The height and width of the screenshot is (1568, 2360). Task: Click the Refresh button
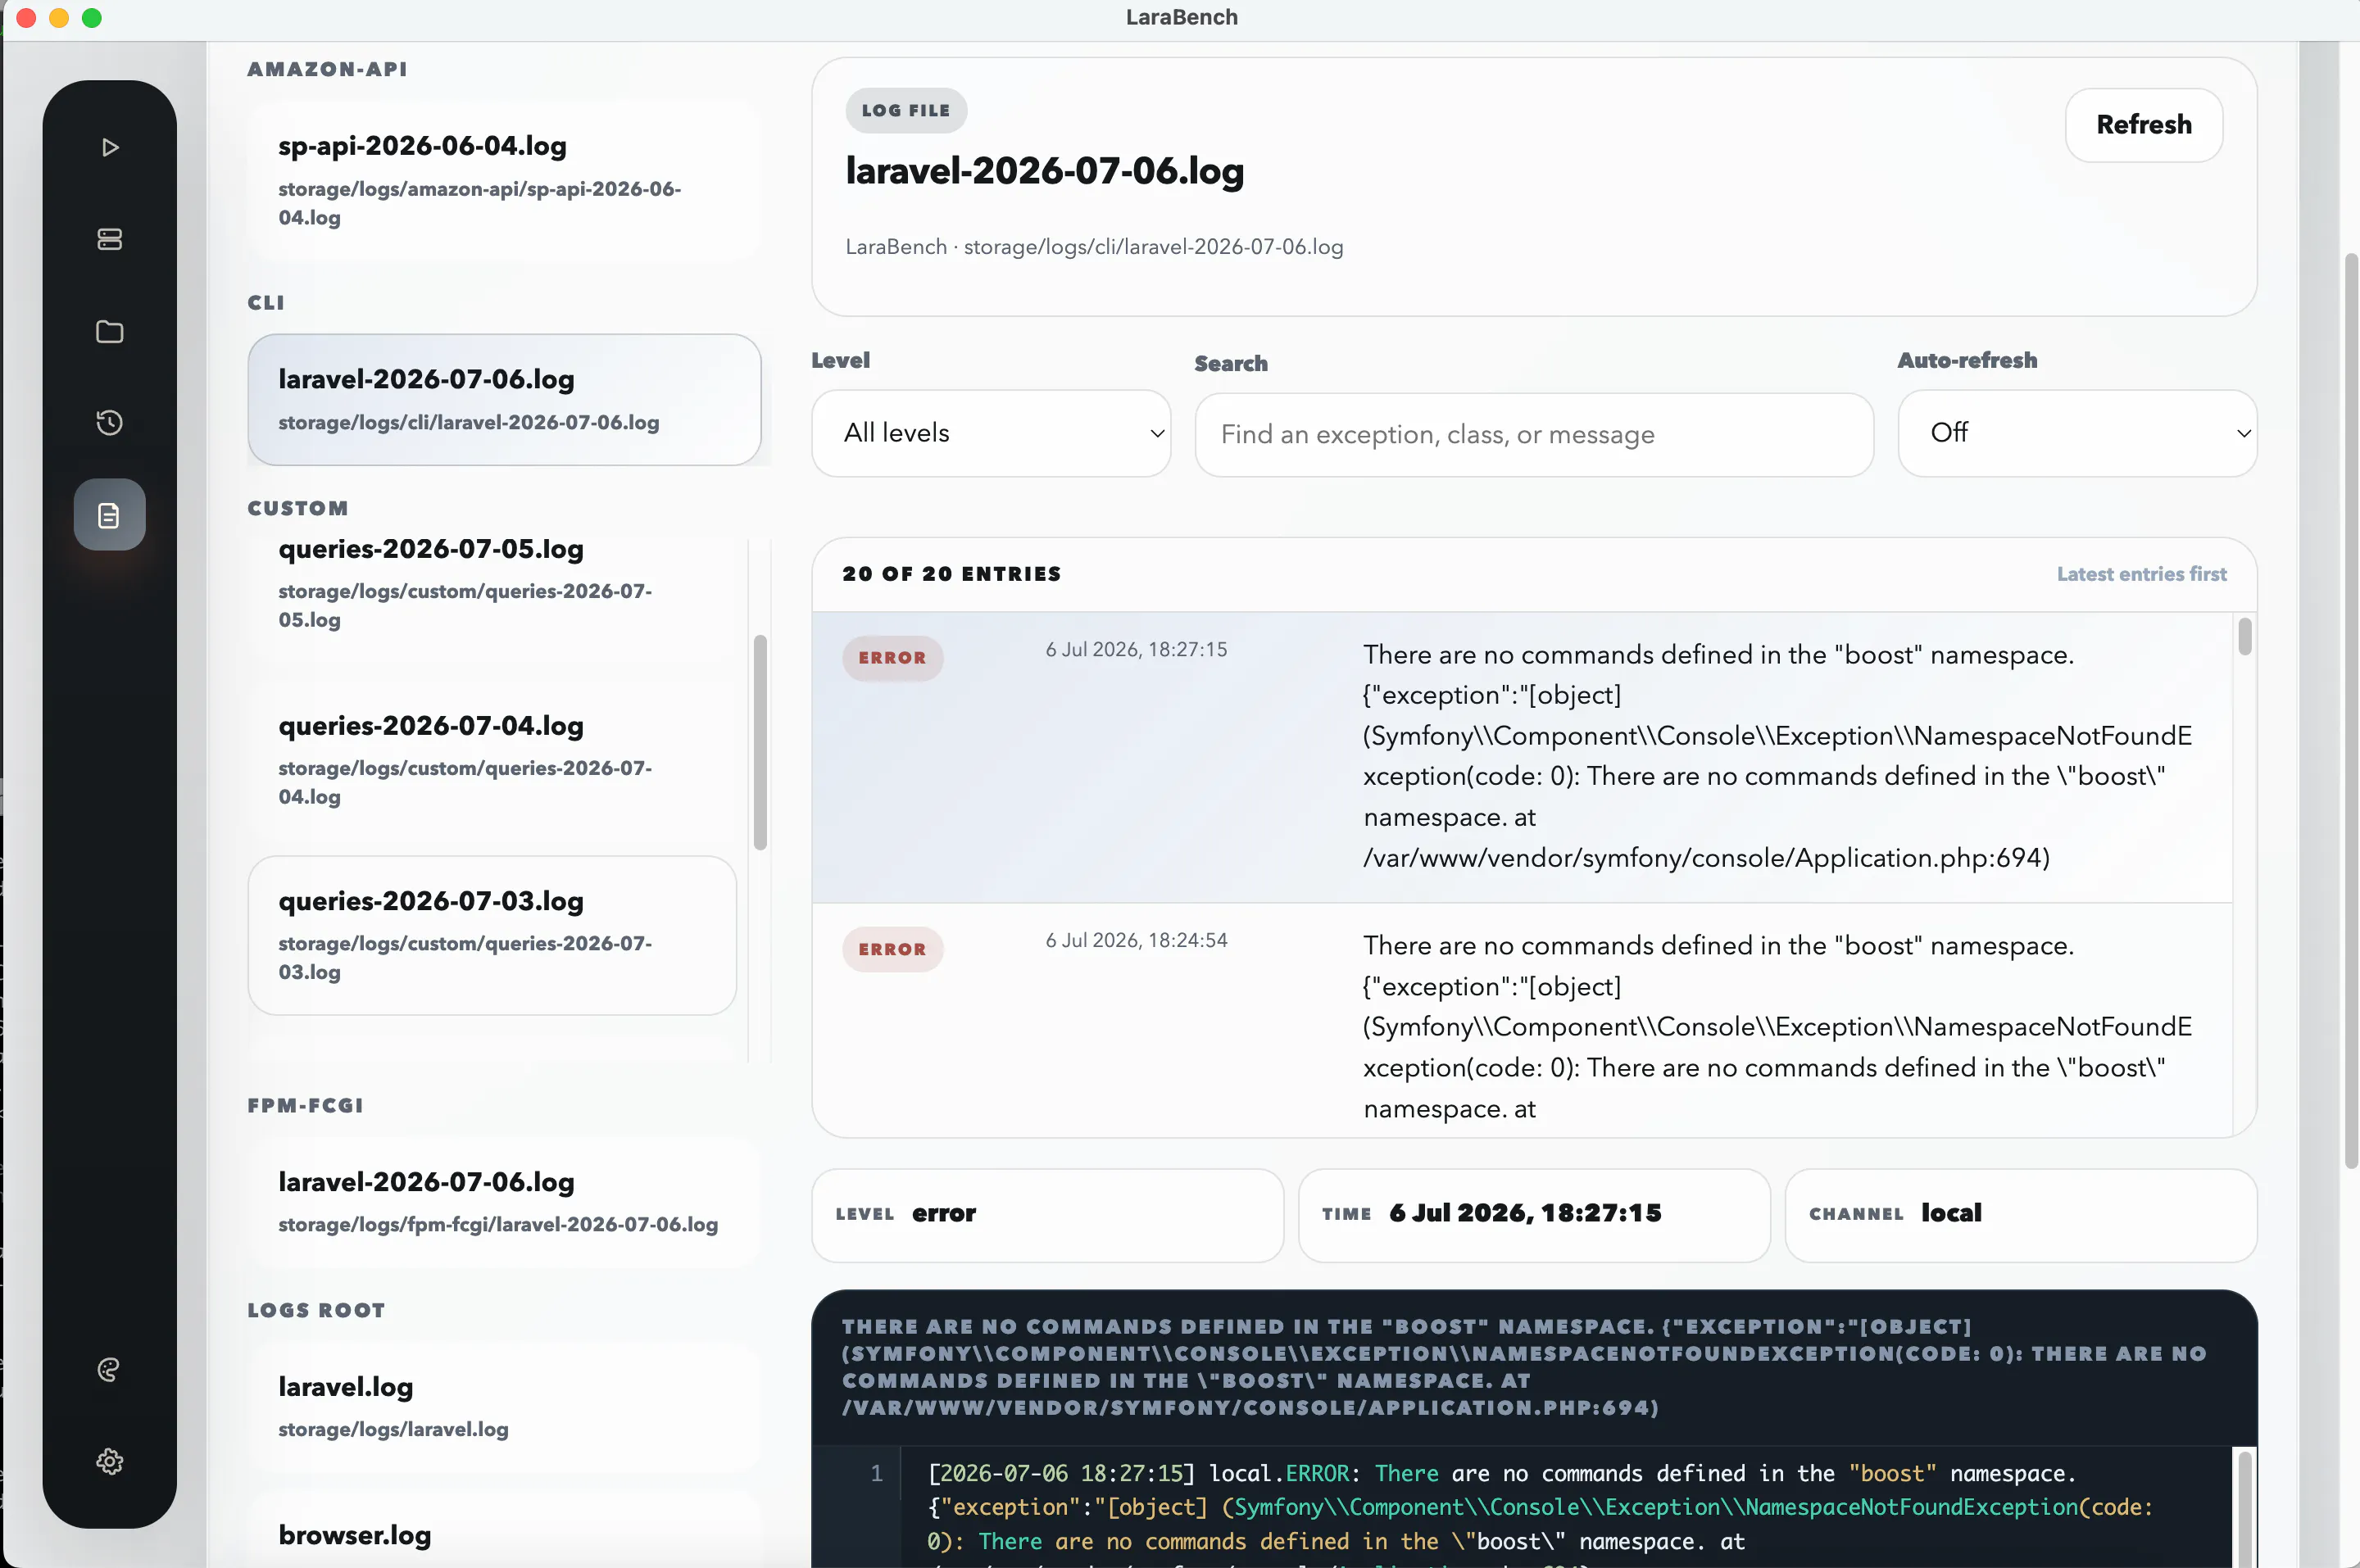point(2144,125)
